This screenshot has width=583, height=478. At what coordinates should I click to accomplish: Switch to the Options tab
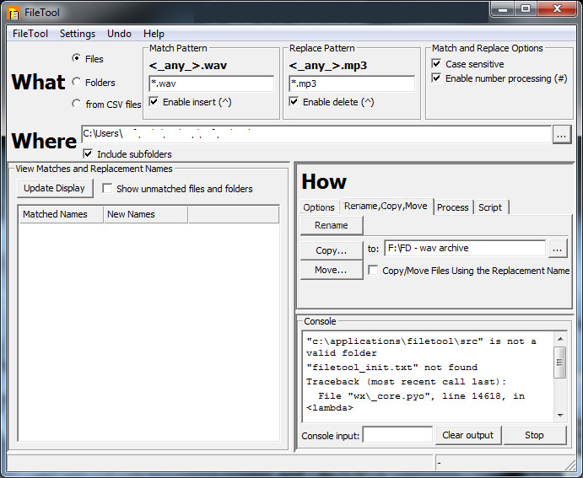coord(319,207)
